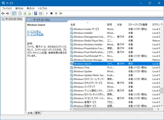Click gear icon of Windows 認証サービス row
This screenshot has width=164, height=120.
pos(72,106)
